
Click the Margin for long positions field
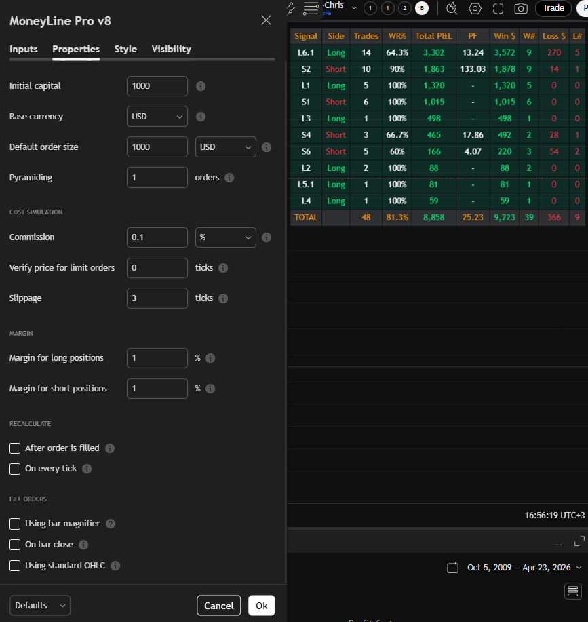pos(157,358)
